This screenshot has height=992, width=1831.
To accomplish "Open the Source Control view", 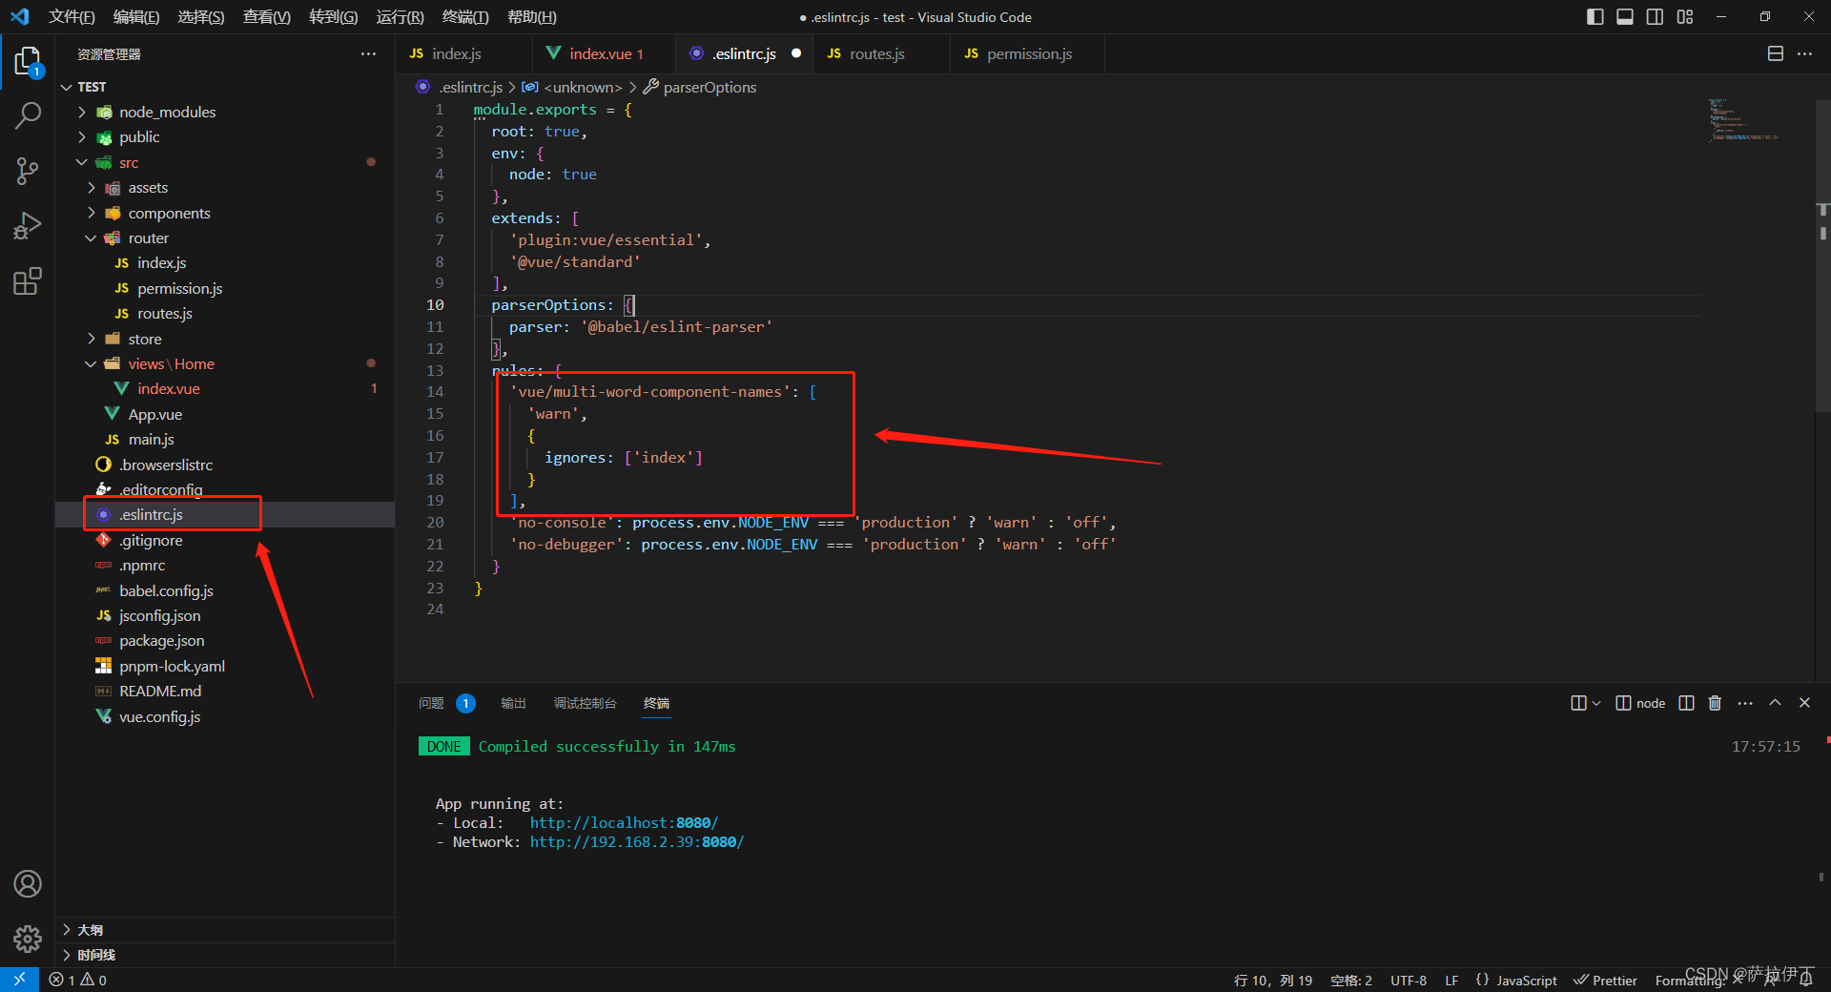I will tap(28, 170).
